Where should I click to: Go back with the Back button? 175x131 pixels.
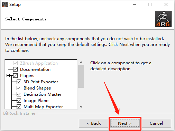tap(93, 123)
